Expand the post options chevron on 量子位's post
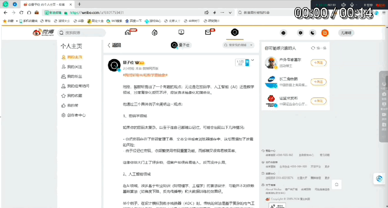The image size is (388, 208). (x=253, y=60)
